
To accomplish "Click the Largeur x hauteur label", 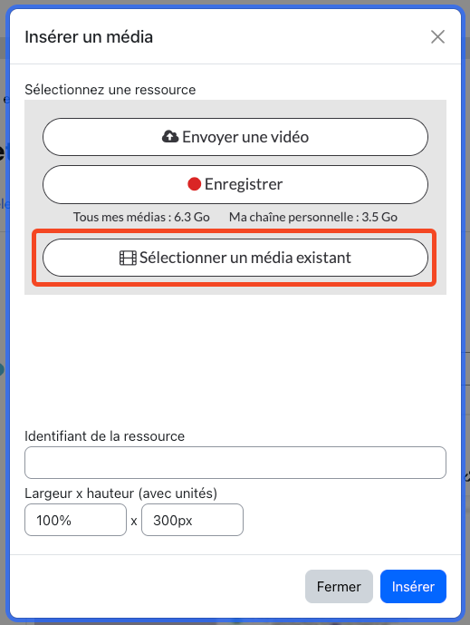I will (121, 493).
